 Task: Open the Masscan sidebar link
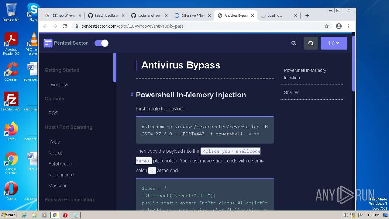pyautogui.click(x=58, y=186)
